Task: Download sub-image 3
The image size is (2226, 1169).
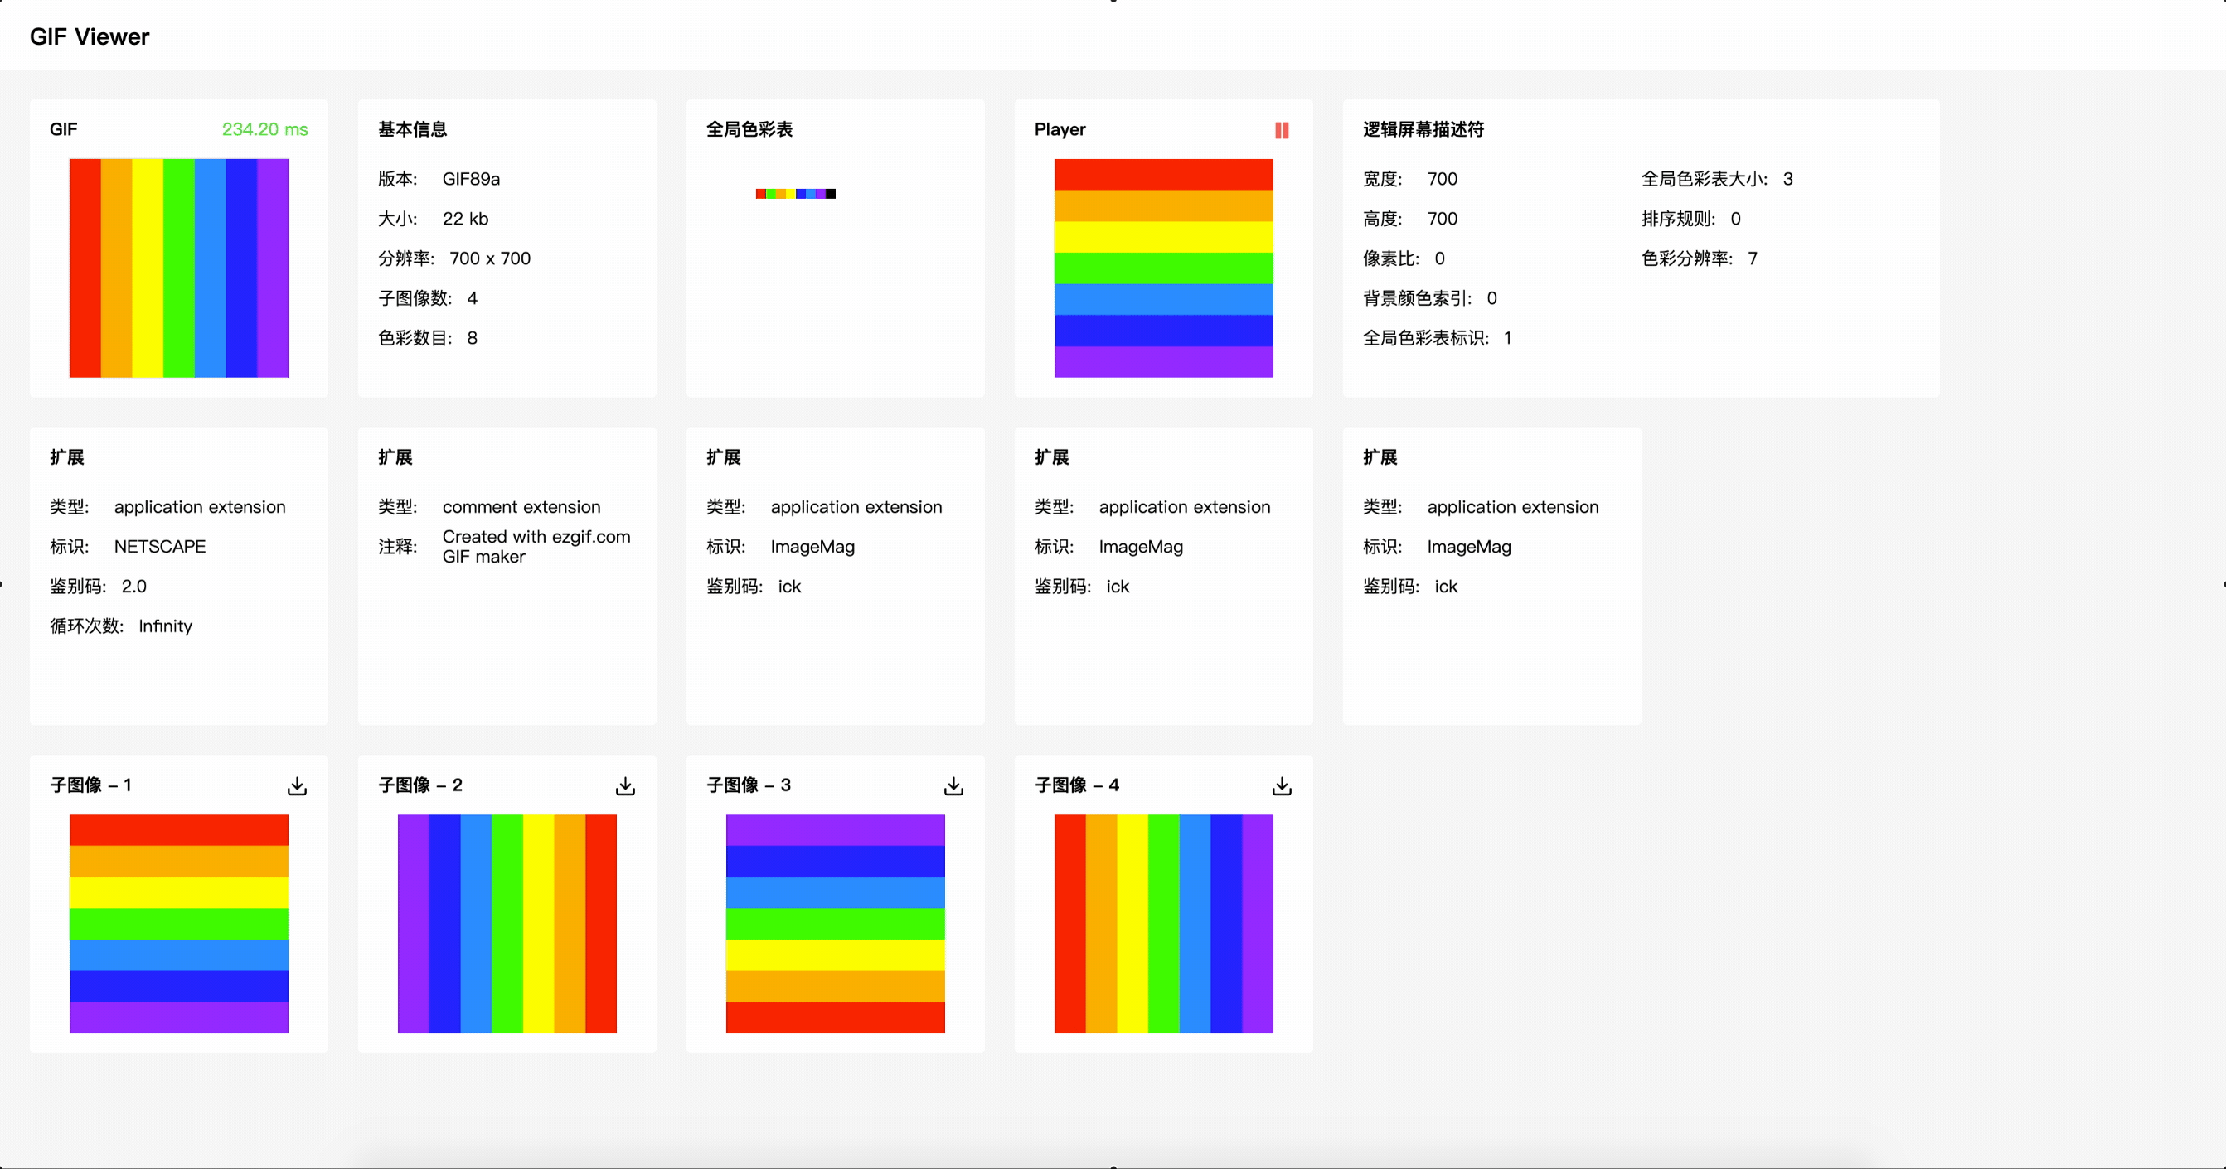Action: (x=953, y=785)
